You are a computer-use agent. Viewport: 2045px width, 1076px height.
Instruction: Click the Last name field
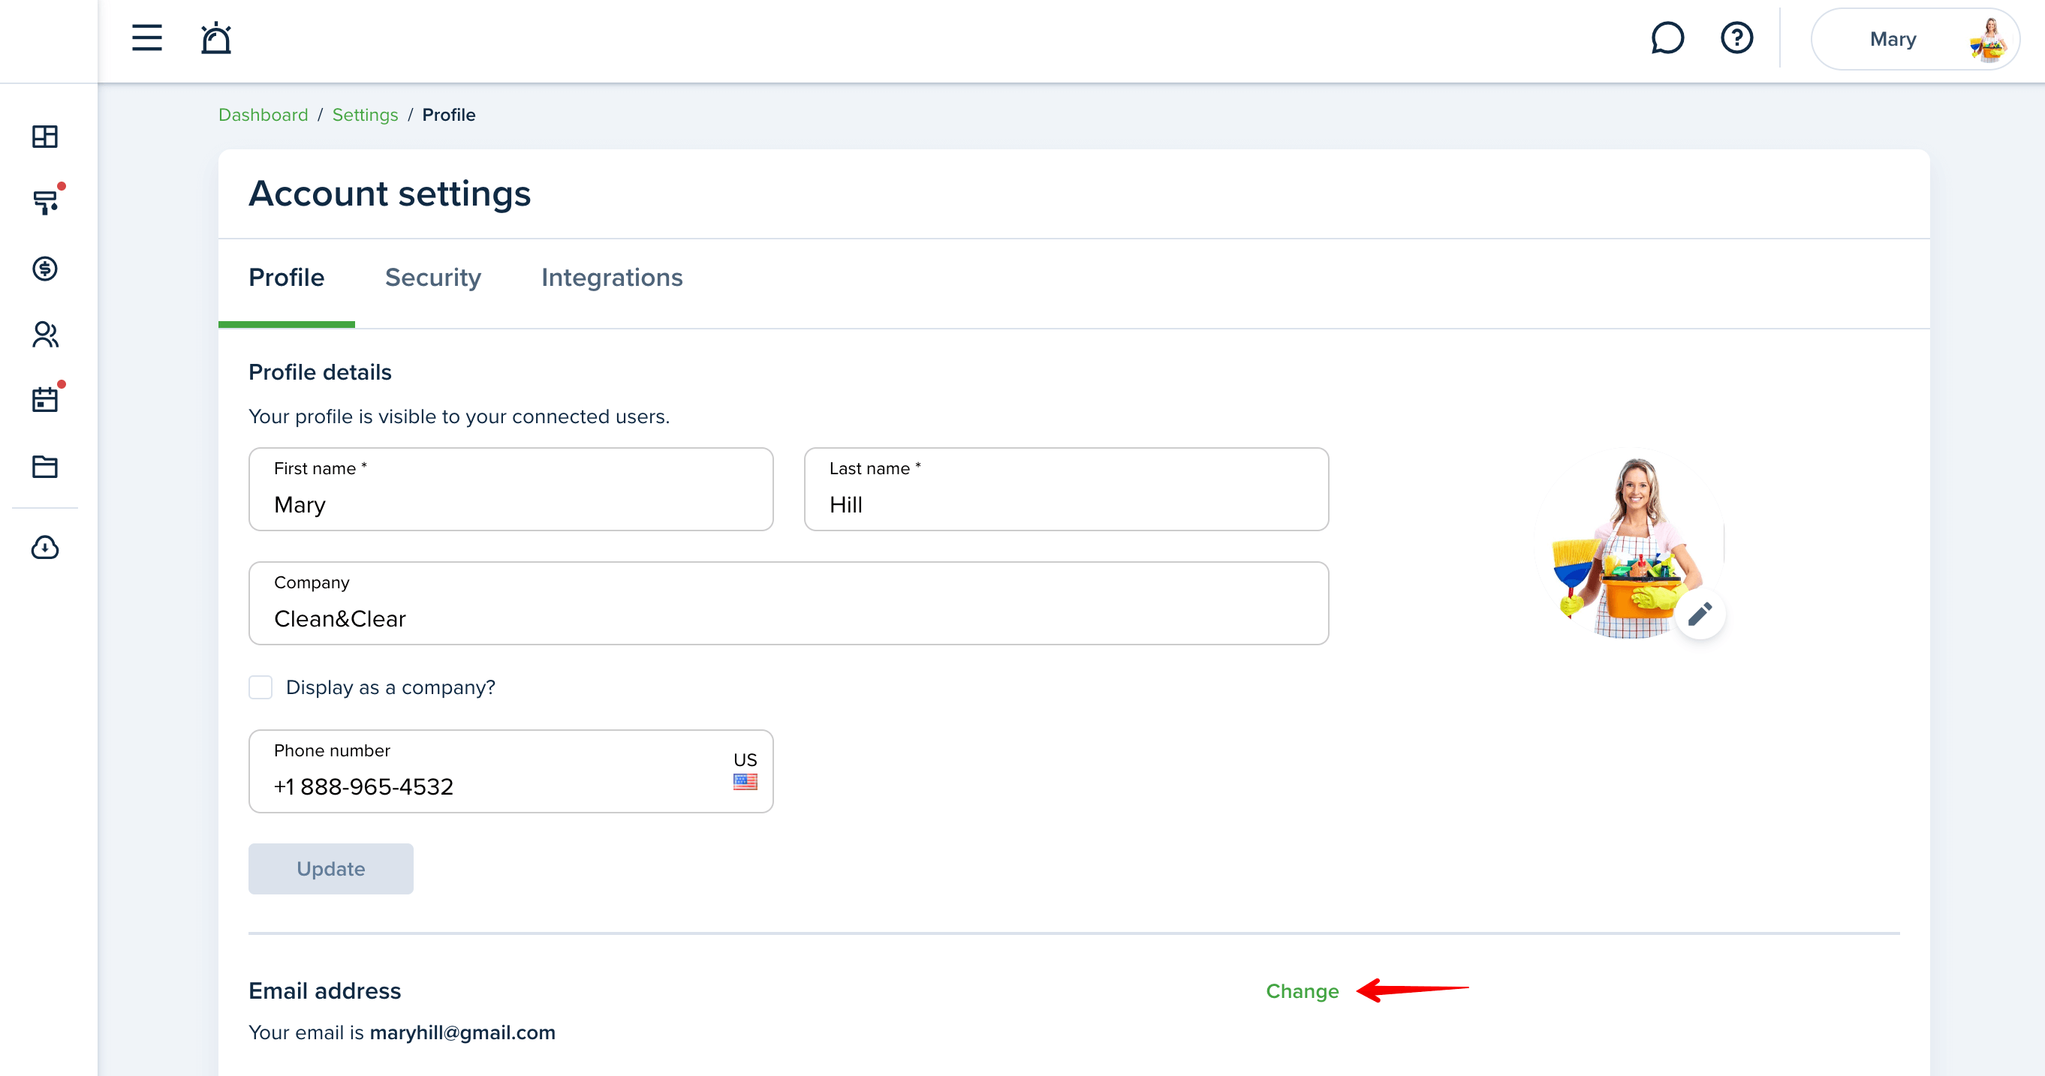click(1066, 488)
